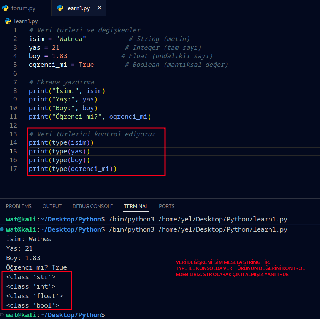Click the '# Integer (tam sayı)' comment
Screen dimensions: 320x319
[163, 48]
